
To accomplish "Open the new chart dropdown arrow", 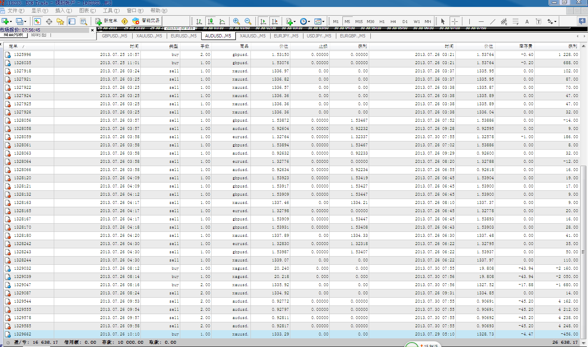I will click(11, 21).
